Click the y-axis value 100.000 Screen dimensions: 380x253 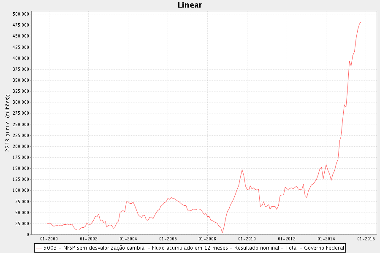click(21, 191)
